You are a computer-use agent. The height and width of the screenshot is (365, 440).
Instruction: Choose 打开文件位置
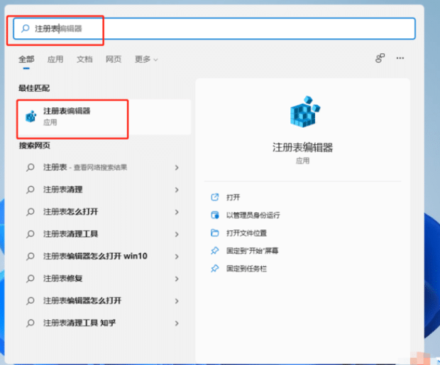(246, 233)
